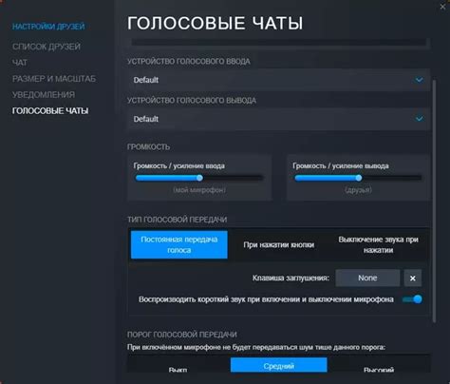Select Постоянная передача голоса transmission mode
The width and height of the screenshot is (450, 384).
pyautogui.click(x=179, y=244)
